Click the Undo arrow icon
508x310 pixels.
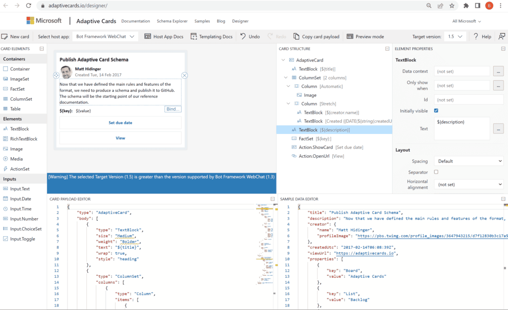pos(243,37)
